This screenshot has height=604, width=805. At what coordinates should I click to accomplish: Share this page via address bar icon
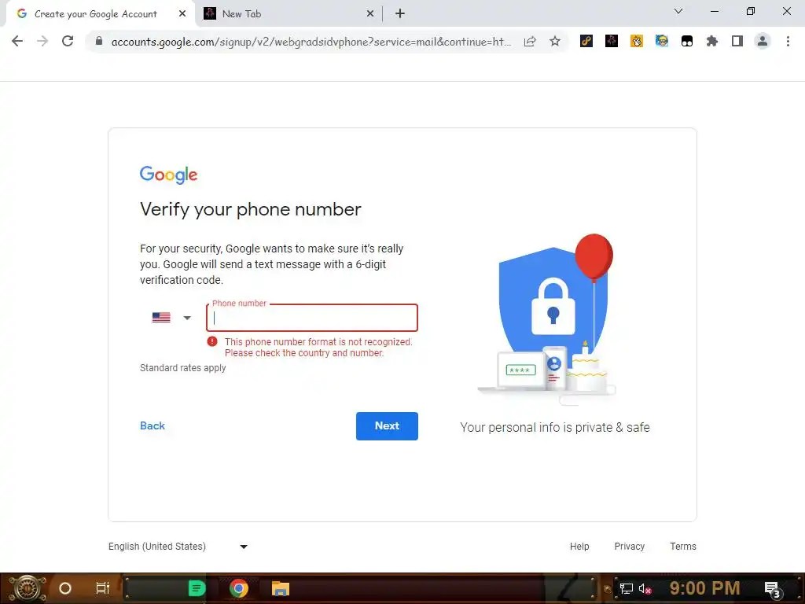(530, 42)
